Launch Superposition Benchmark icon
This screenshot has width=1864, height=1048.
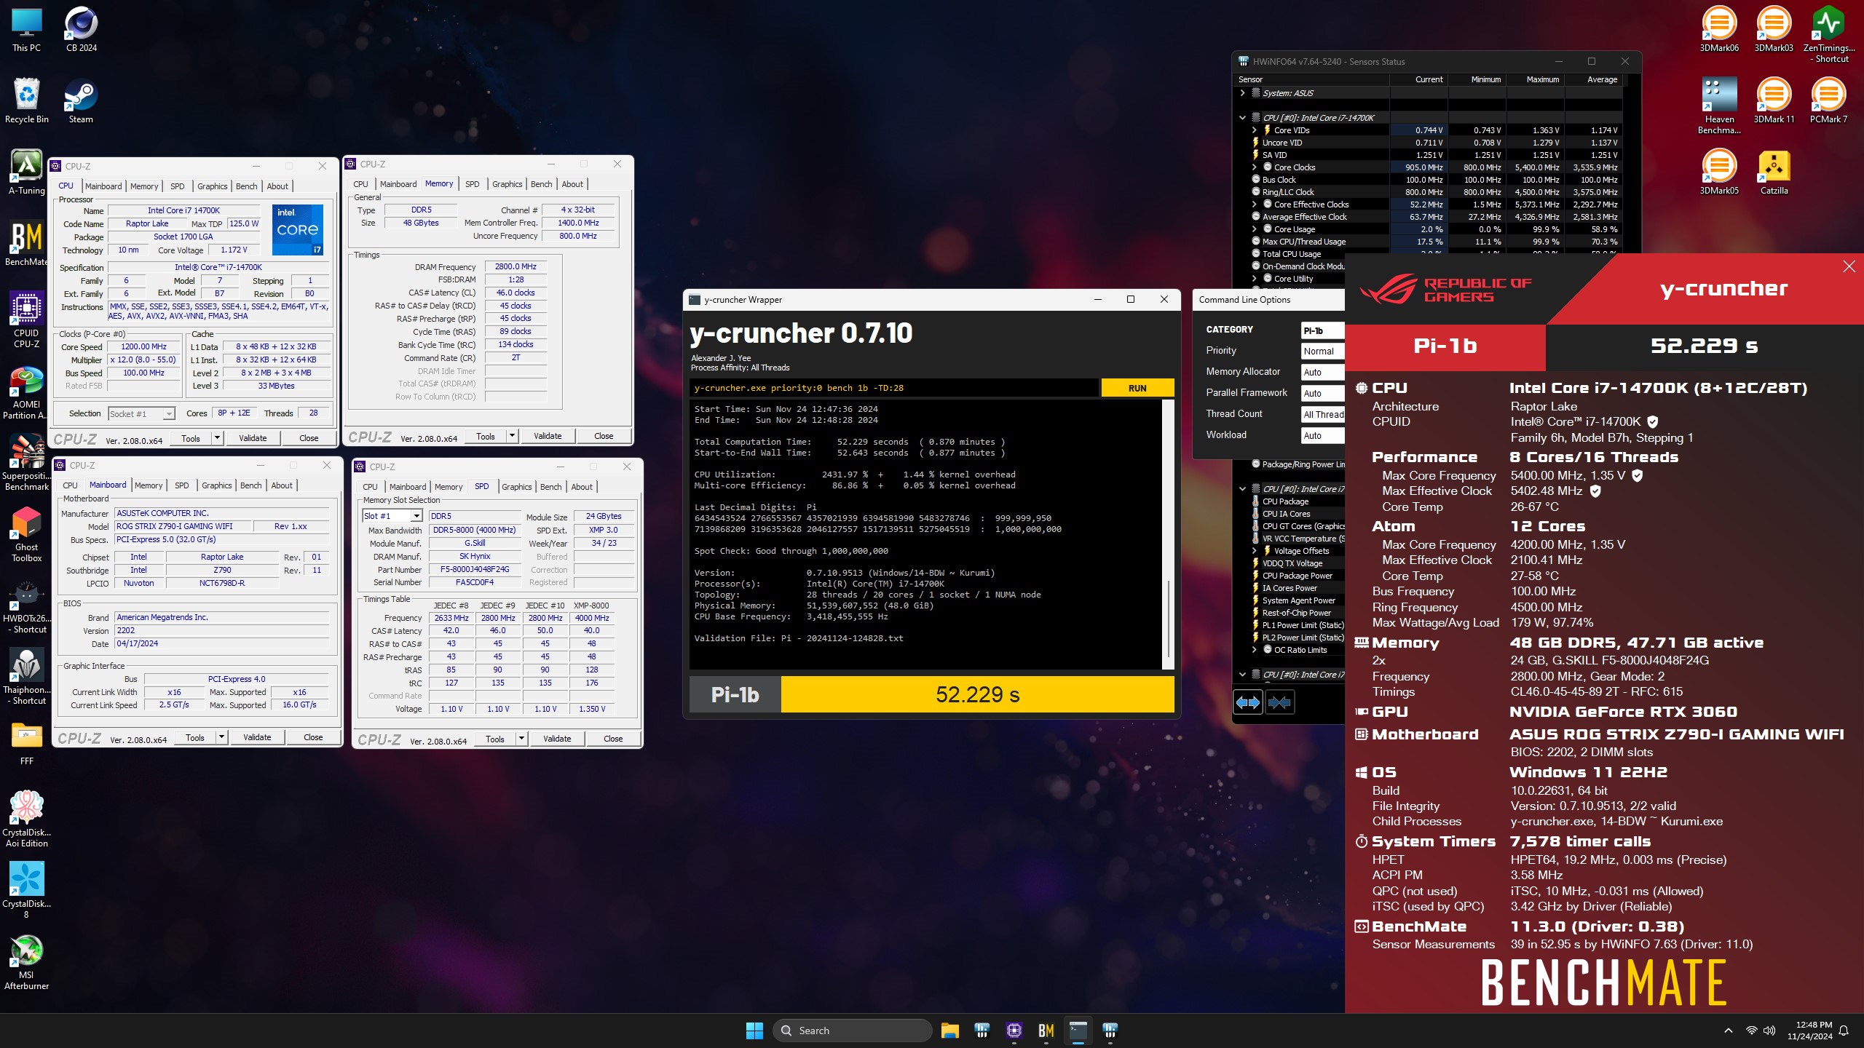click(27, 463)
